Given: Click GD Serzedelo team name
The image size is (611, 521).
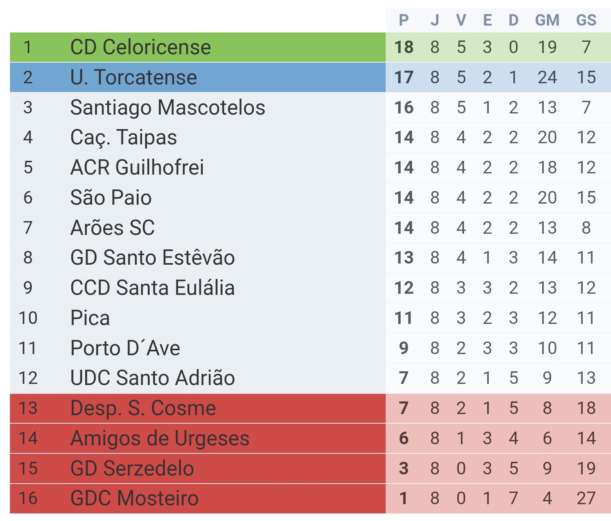Looking at the screenshot, I should click(x=132, y=468).
